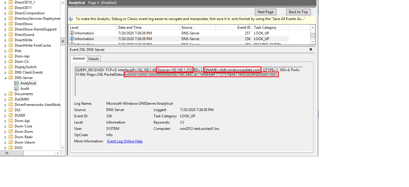
Task: Click the Information icon on Event 256 row
Action: tap(70, 39)
